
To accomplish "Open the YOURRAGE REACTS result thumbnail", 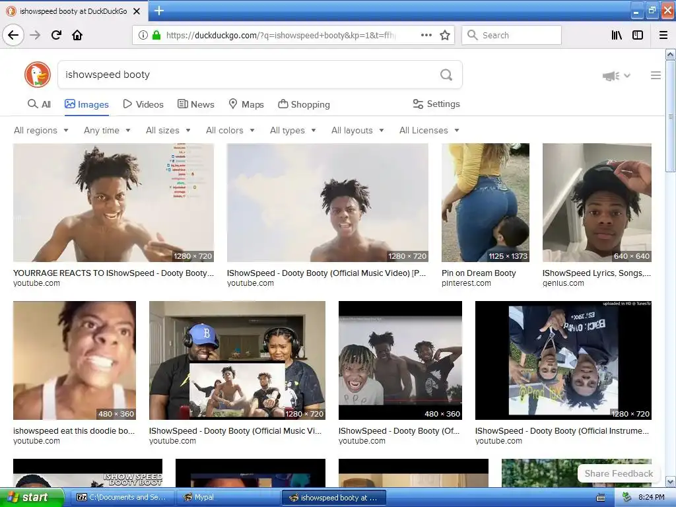I will pos(114,203).
